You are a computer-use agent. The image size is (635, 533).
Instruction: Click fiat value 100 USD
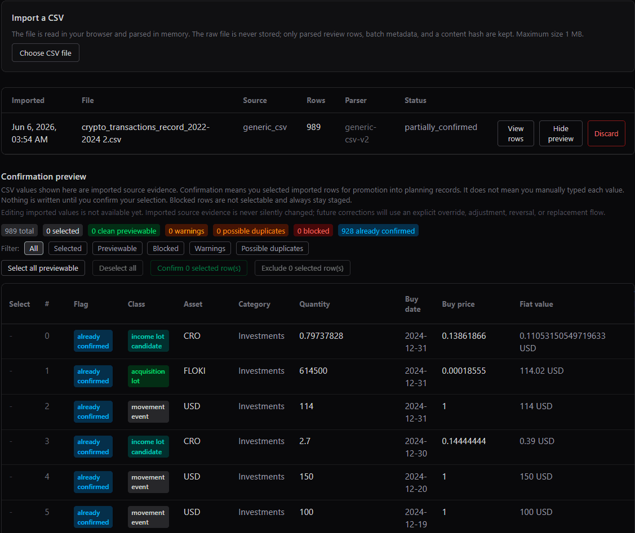coord(536,512)
